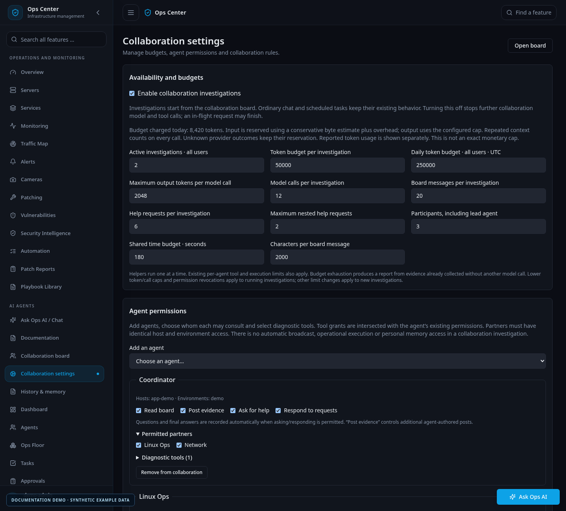Open the Ops Floor icon

13,445
